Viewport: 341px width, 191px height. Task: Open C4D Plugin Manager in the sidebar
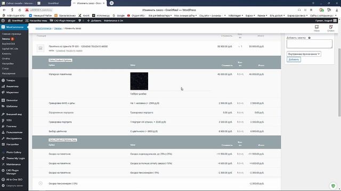tap(12, 172)
